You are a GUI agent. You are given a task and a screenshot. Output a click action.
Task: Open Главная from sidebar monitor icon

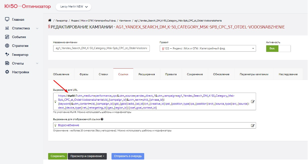pyautogui.click(x=7, y=19)
